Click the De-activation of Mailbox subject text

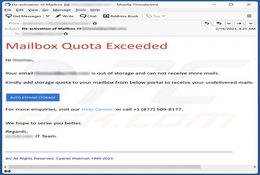pyautogui.click(x=49, y=28)
